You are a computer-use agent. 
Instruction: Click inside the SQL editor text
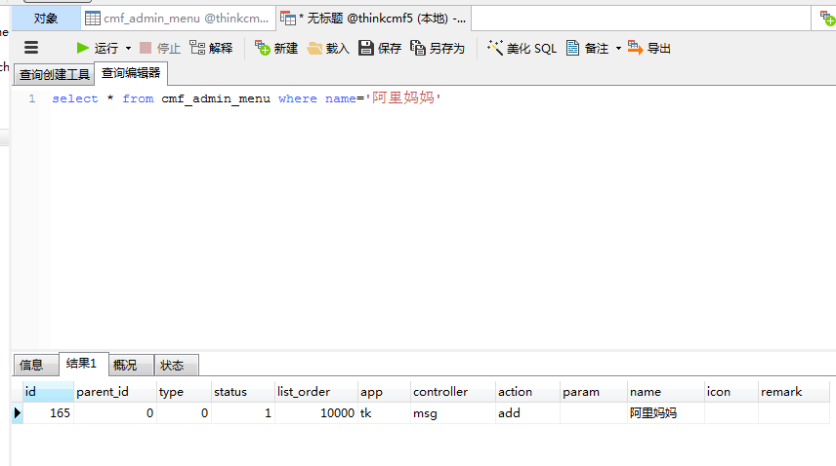click(246, 98)
